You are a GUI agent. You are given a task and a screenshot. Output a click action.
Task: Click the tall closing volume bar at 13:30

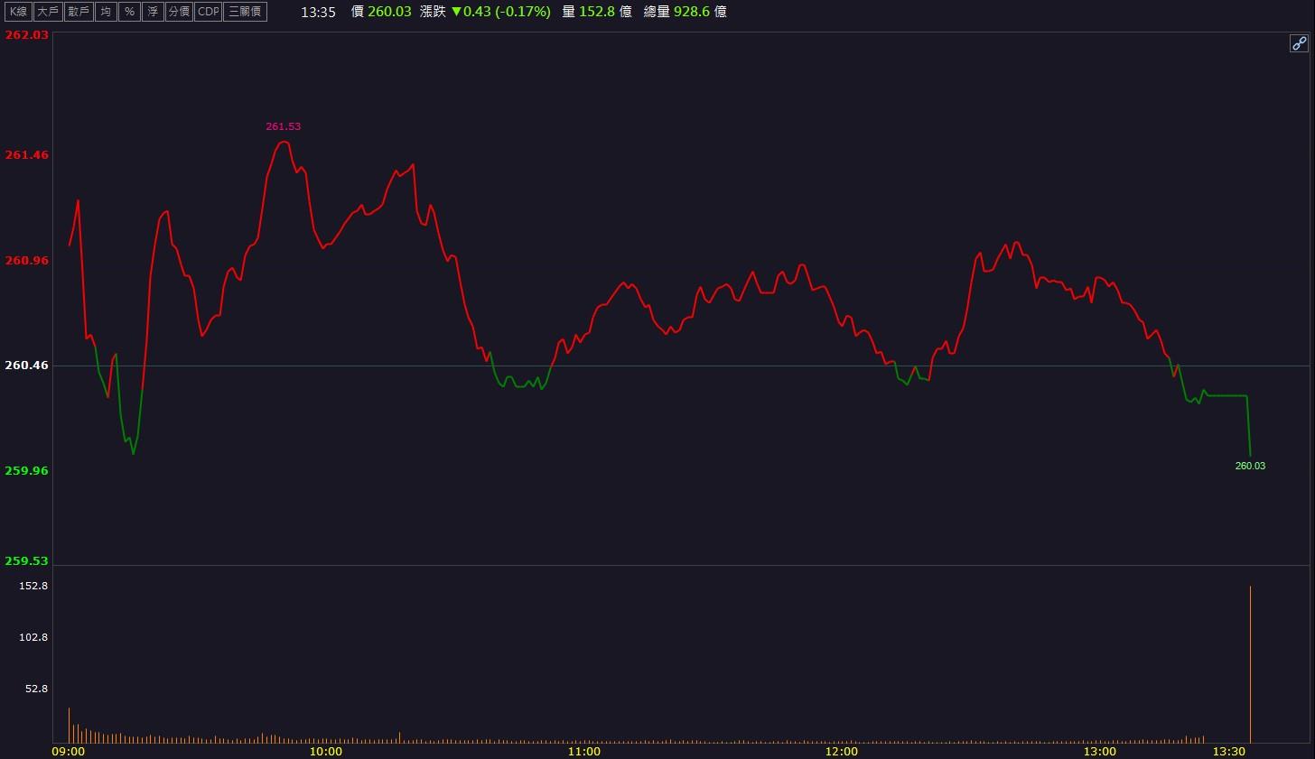tap(1250, 664)
